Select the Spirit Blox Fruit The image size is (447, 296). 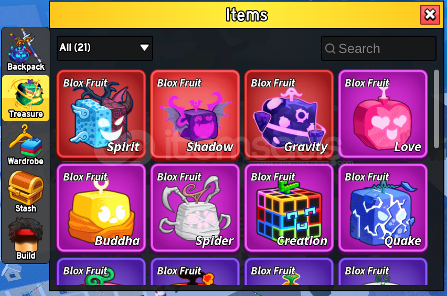click(101, 114)
